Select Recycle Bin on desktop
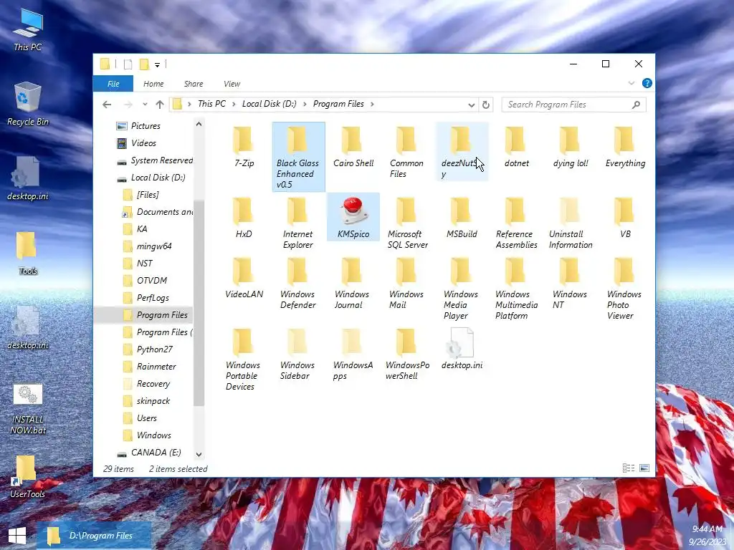Viewport: 734px width, 550px height. click(x=28, y=105)
